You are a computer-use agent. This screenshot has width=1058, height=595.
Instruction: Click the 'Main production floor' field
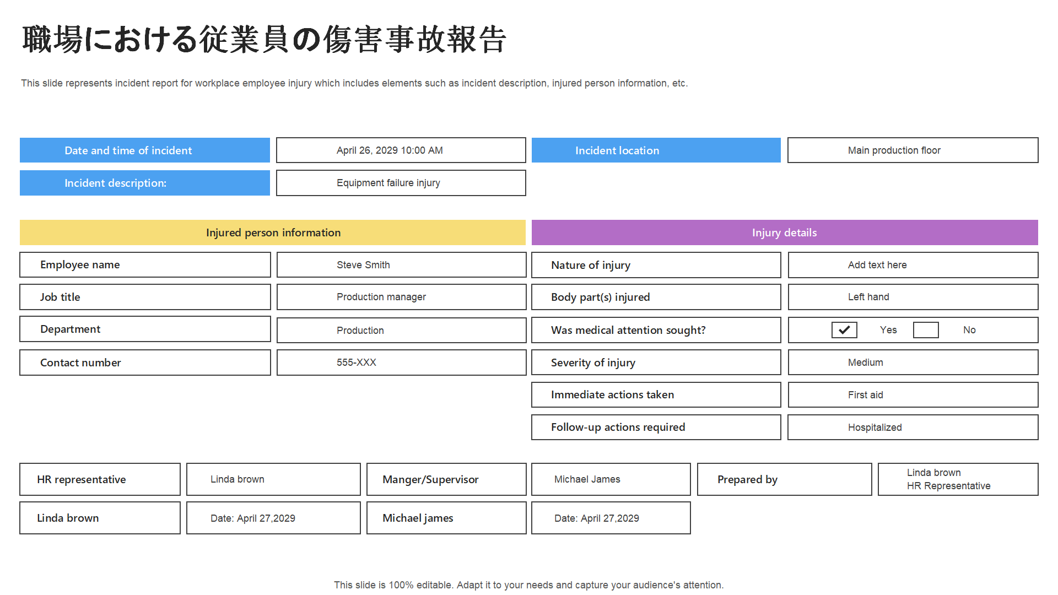coord(913,150)
